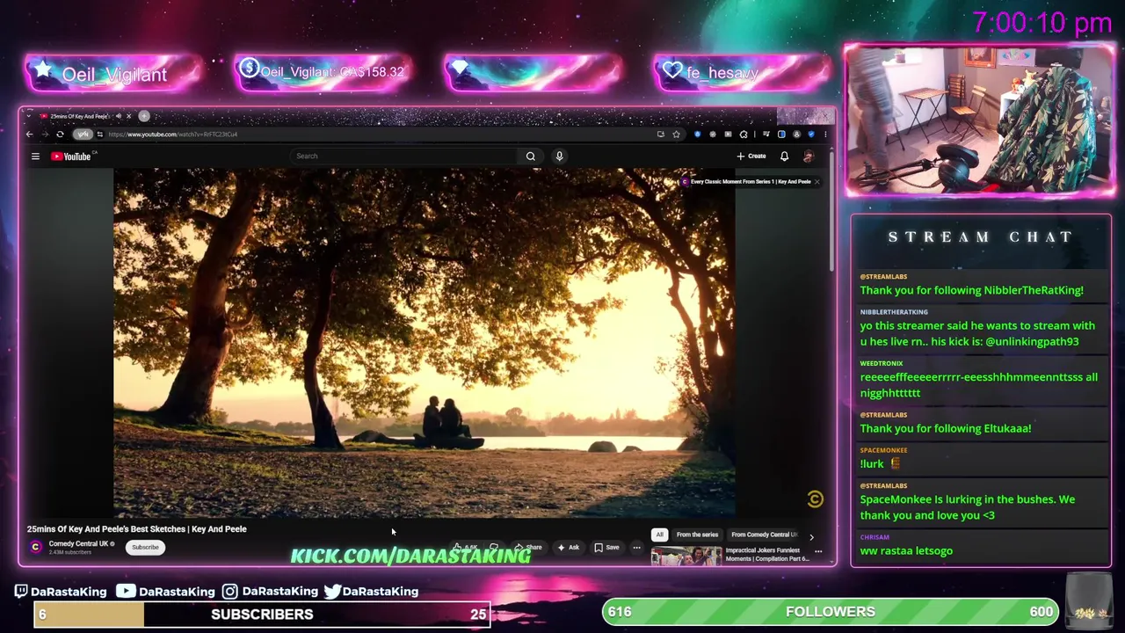The height and width of the screenshot is (633, 1125).
Task: Click 'Thank you for following Eltukaaa!' message
Action: point(946,429)
